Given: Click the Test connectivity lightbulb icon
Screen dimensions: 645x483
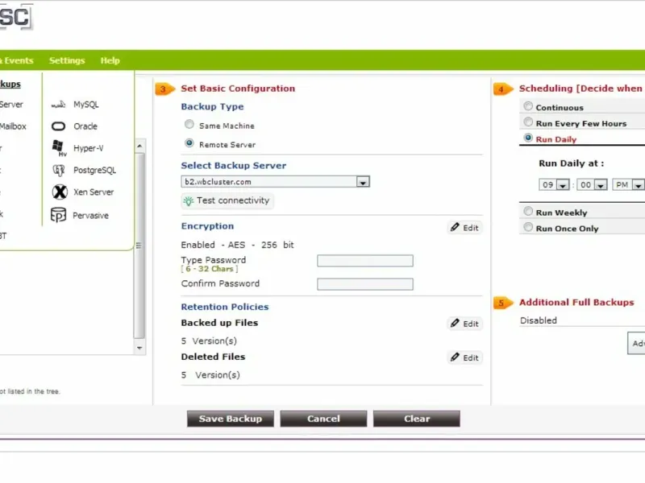Looking at the screenshot, I should pos(188,200).
